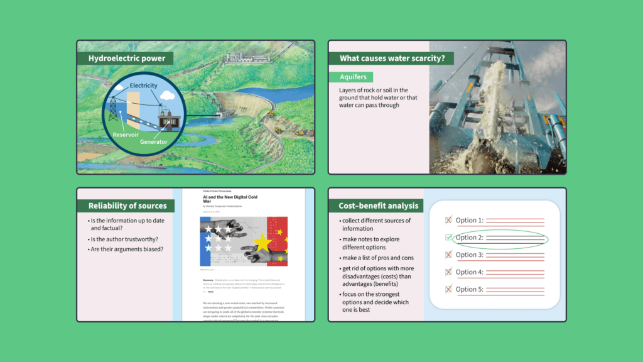Viewport: 643px width, 362px height.
Task: Click the Generator icon inside the magnified circle
Action: pos(169,121)
